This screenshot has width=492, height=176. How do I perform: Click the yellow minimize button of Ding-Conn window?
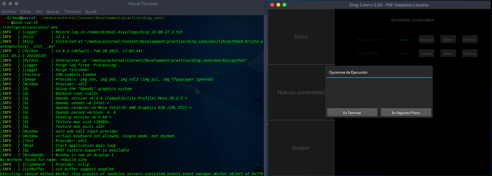[278, 5]
